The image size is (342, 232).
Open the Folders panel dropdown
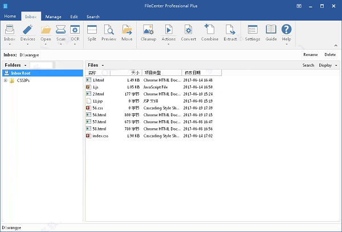coord(25,65)
